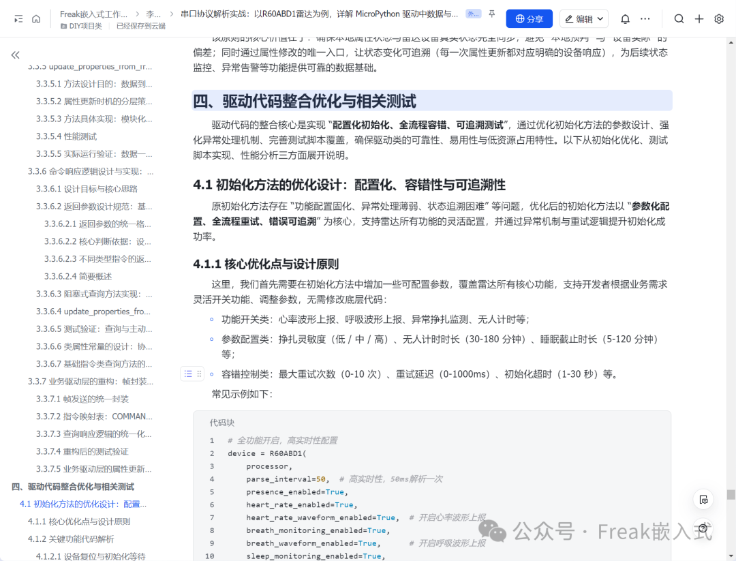Click the help question mark button

coord(703,528)
